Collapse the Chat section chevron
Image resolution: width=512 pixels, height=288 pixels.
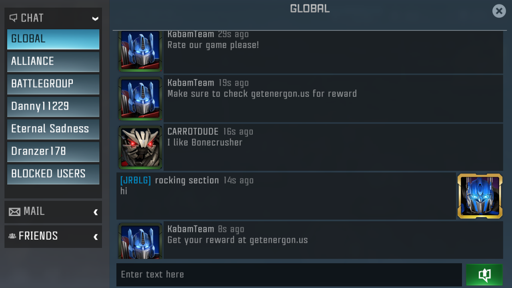(95, 18)
